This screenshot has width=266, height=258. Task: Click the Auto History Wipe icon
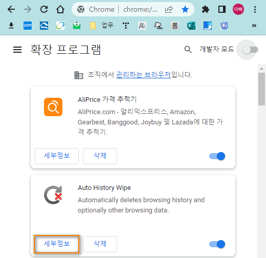[x=53, y=195]
